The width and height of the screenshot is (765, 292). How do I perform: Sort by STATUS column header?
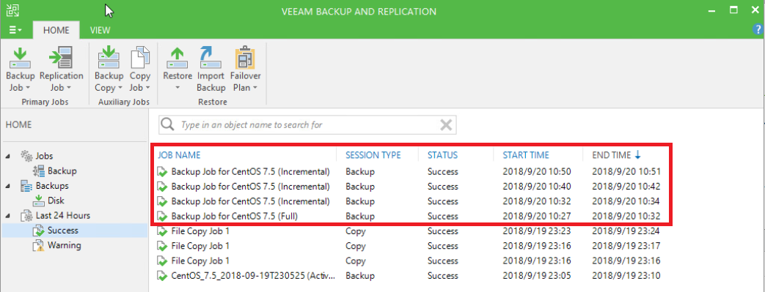click(x=442, y=155)
